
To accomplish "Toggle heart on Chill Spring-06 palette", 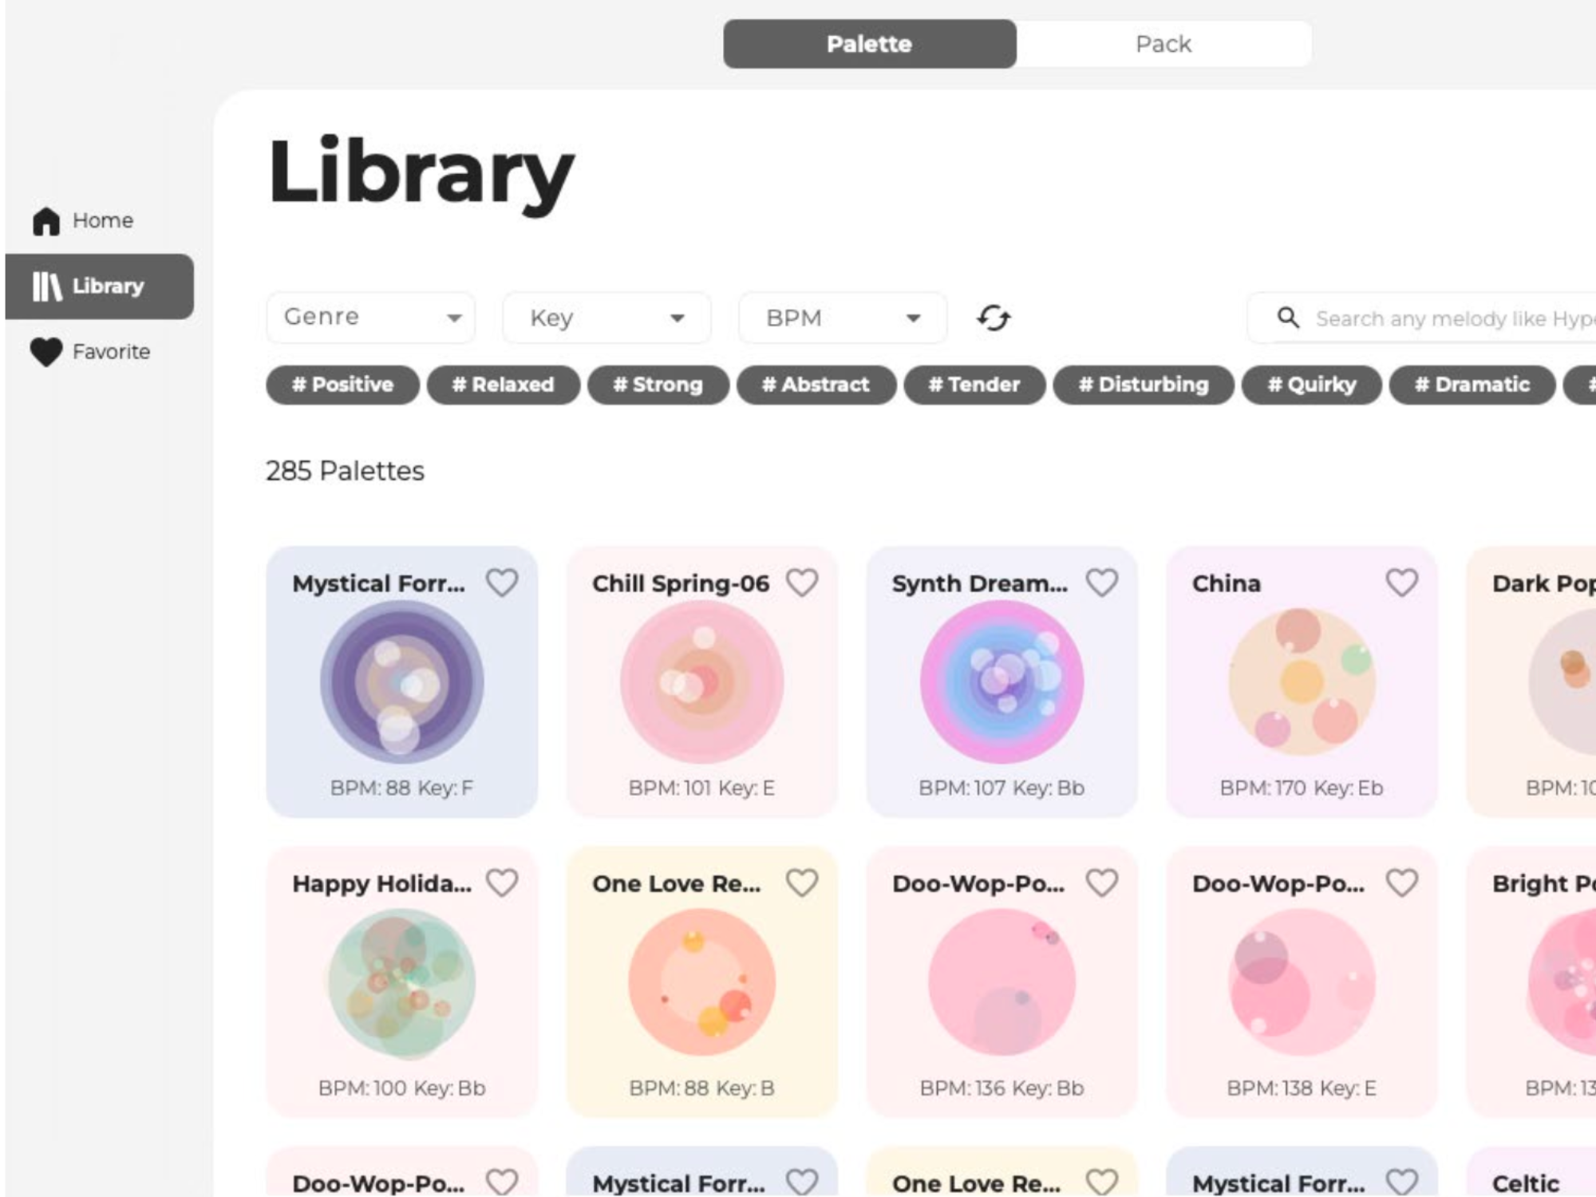I will [802, 583].
